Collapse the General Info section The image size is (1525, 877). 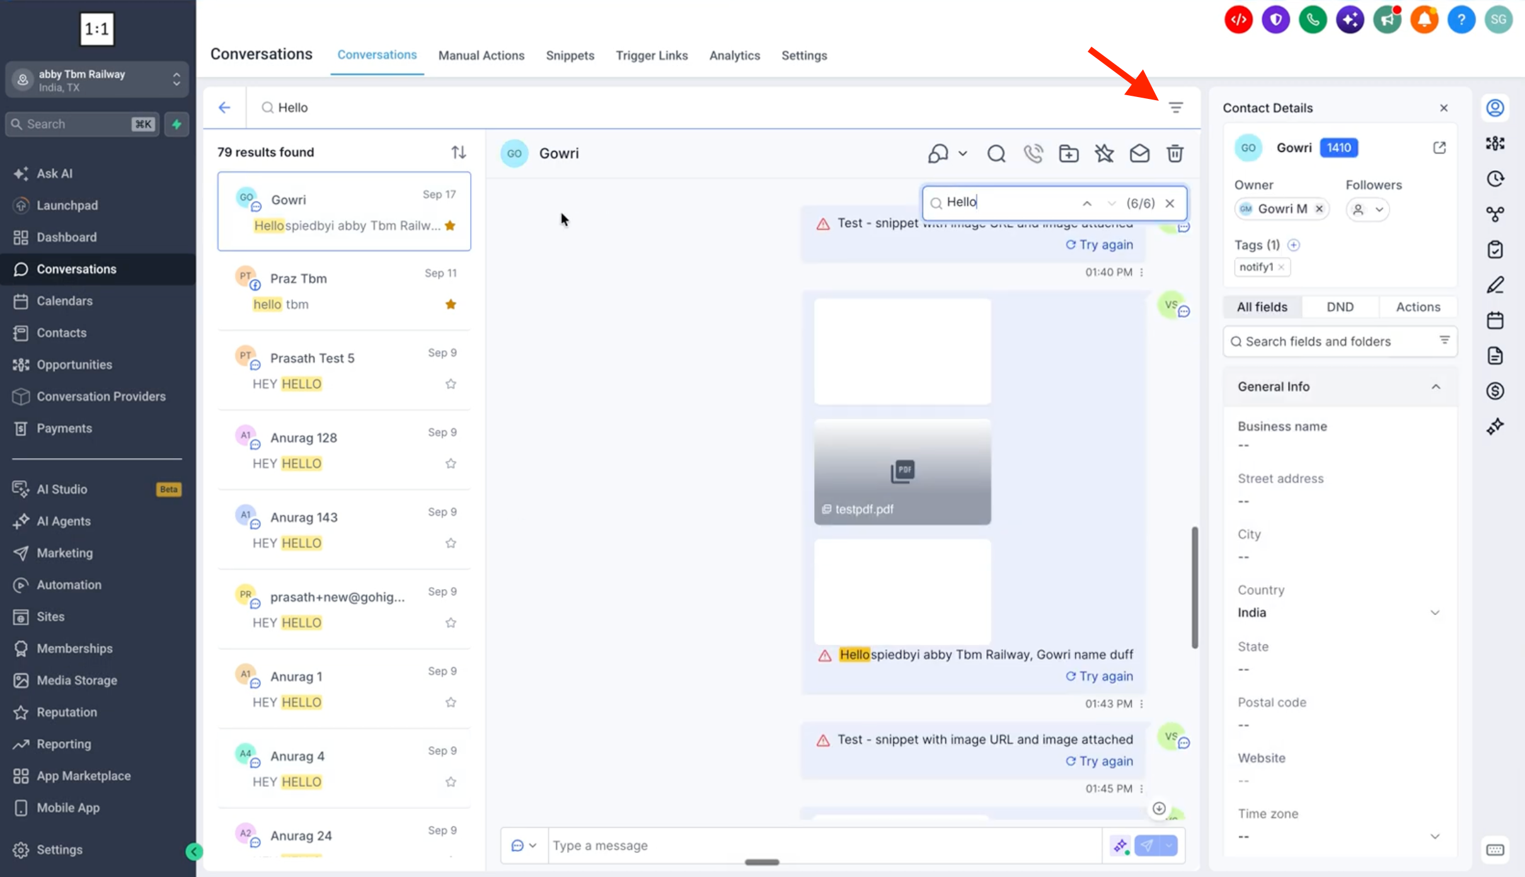point(1436,387)
